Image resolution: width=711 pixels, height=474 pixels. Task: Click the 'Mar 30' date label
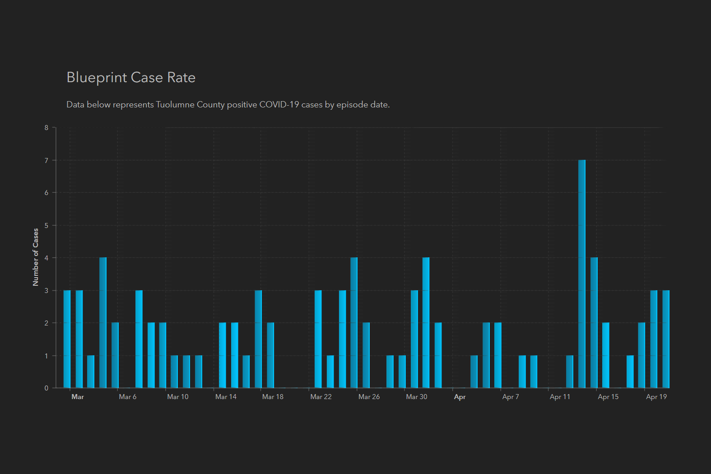pos(416,397)
